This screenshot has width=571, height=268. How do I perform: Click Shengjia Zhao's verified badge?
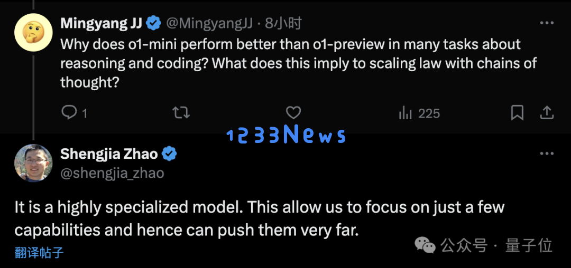[169, 154]
